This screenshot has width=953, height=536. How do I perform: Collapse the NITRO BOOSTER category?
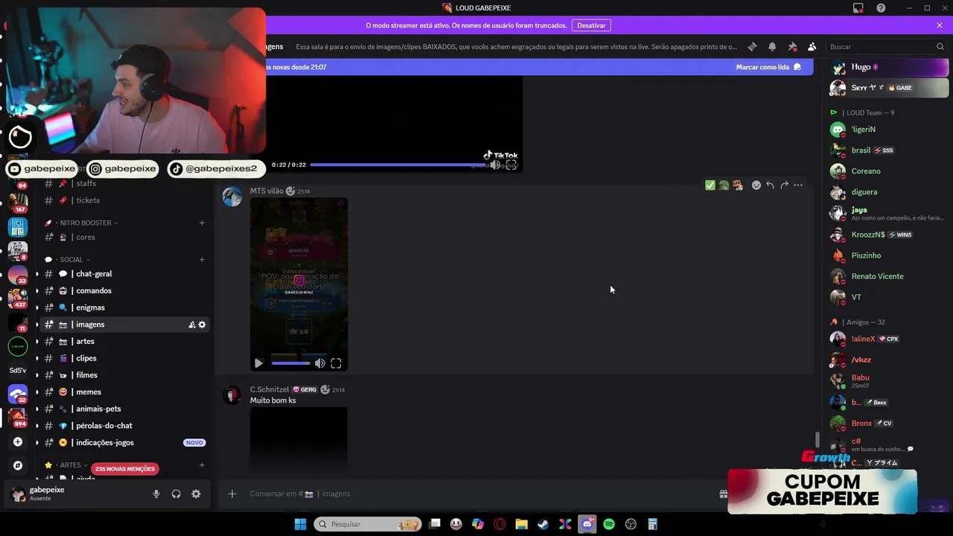pos(86,223)
